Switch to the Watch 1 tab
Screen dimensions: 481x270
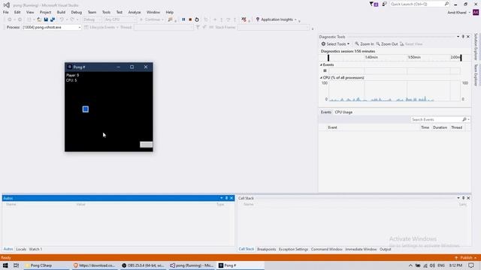pyautogui.click(x=35, y=249)
